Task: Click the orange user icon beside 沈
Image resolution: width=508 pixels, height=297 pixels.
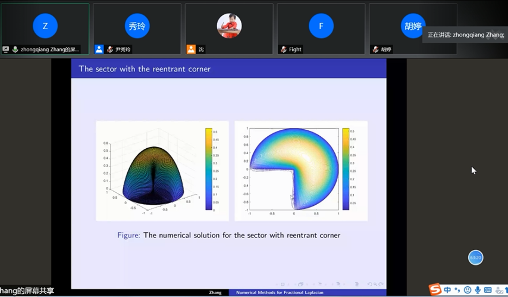Action: (x=191, y=49)
